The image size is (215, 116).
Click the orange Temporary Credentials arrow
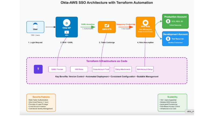point(126,27)
